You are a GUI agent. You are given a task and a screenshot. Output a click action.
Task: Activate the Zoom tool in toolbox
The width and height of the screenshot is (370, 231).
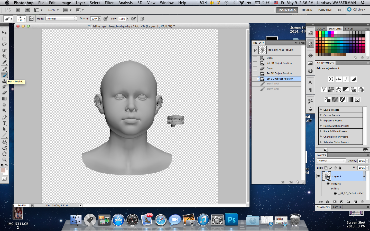pyautogui.click(x=4, y=160)
